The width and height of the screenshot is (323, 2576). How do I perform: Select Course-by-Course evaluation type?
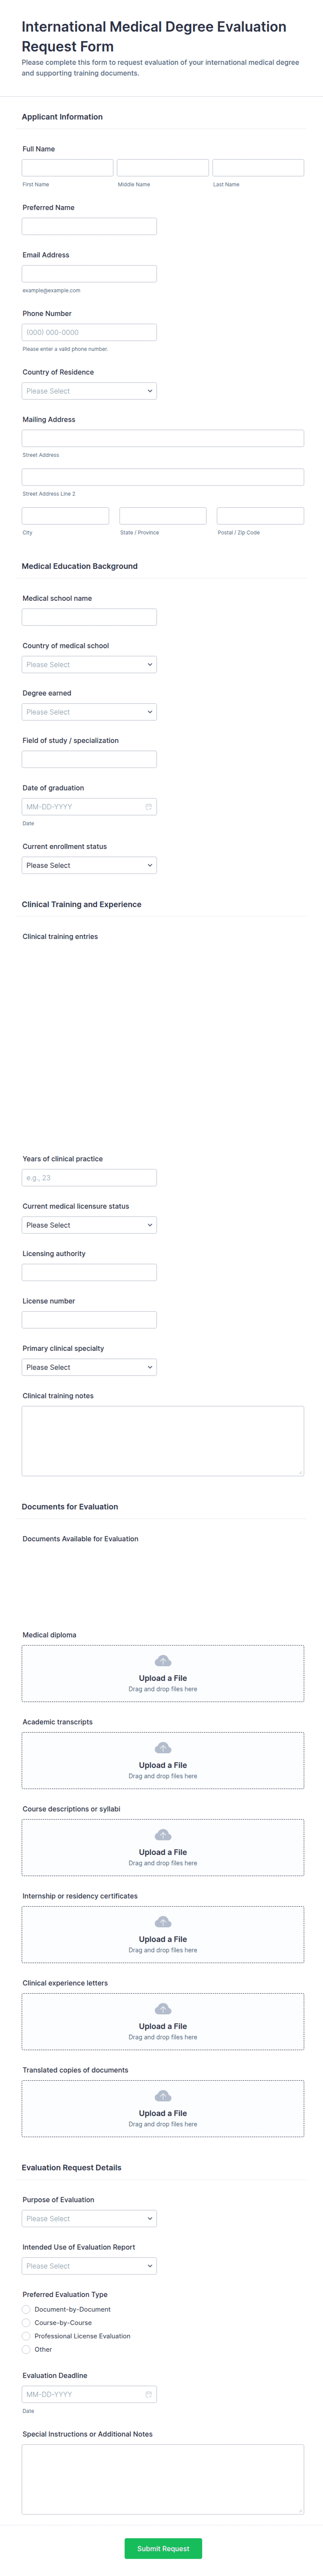coord(26,2323)
